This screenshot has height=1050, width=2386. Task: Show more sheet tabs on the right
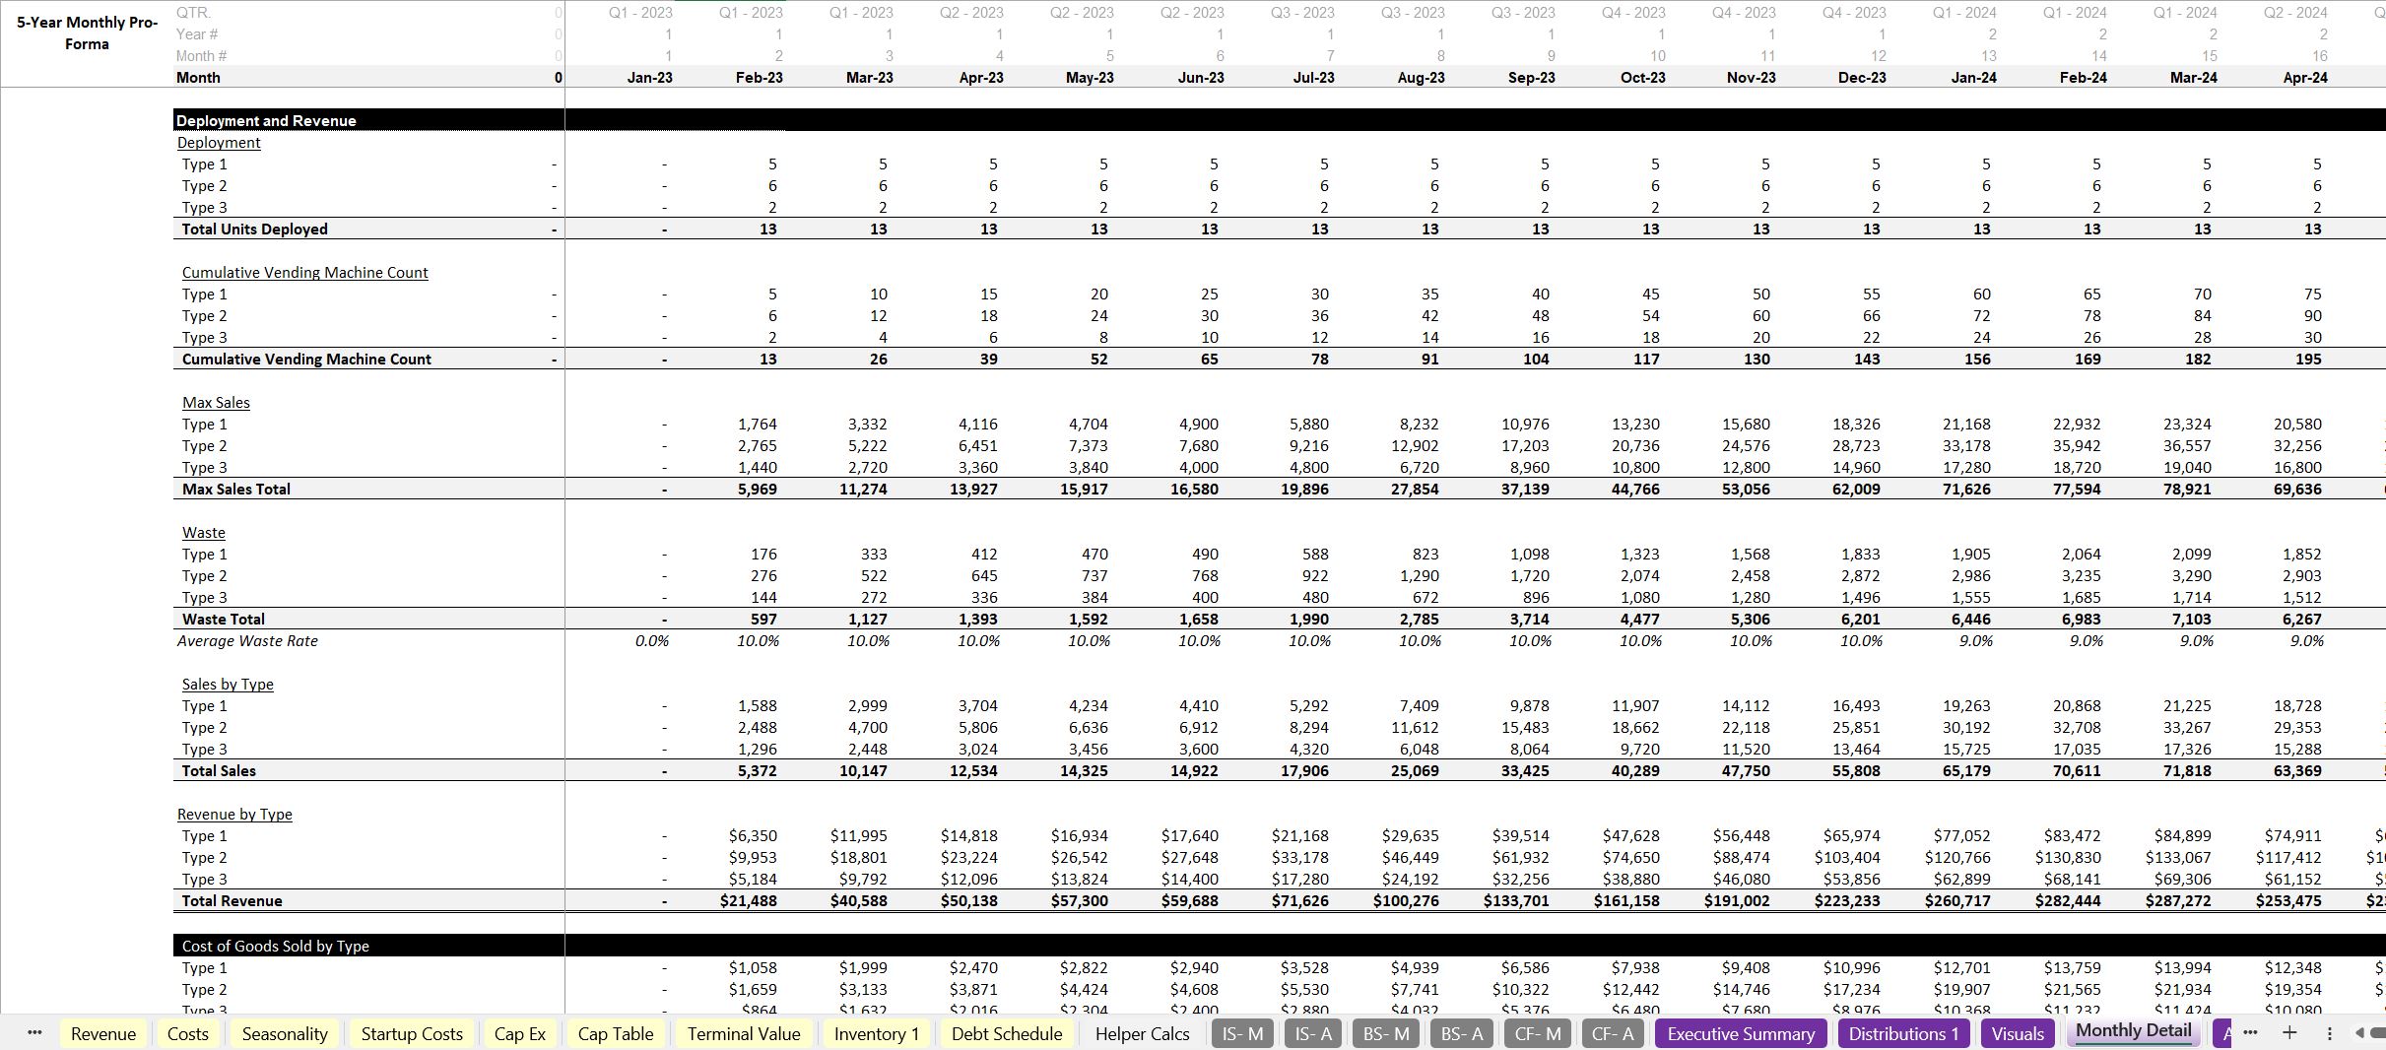[2250, 1032]
